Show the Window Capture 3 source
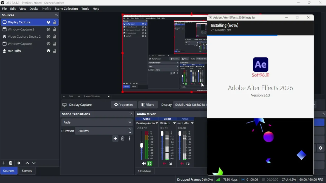The height and width of the screenshot is (183, 326). coord(48,29)
